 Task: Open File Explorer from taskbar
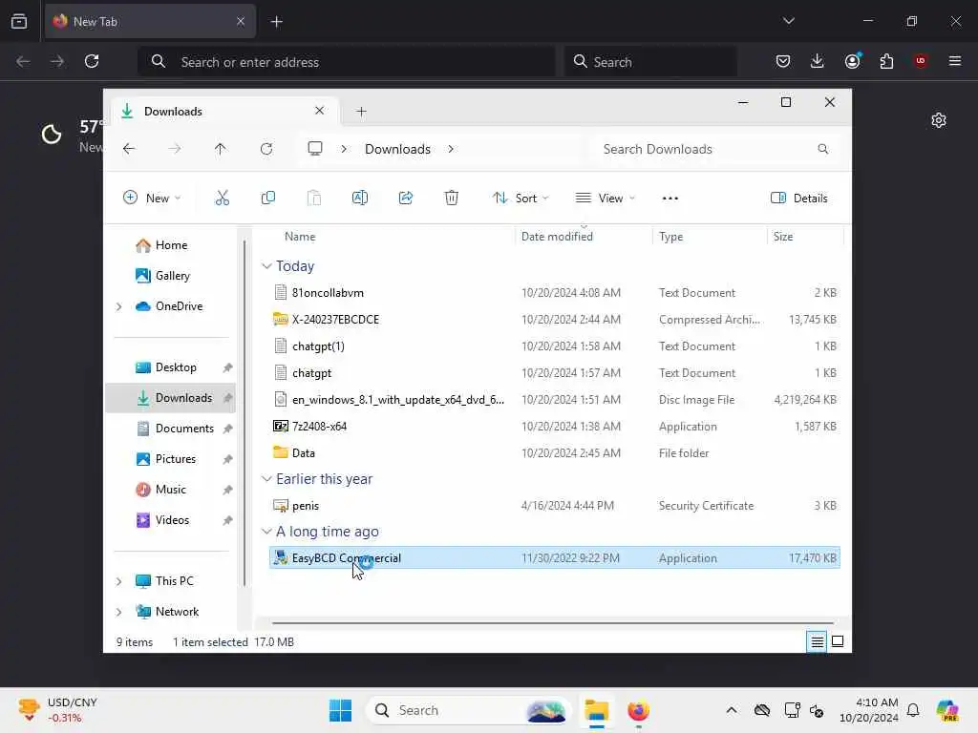597,710
